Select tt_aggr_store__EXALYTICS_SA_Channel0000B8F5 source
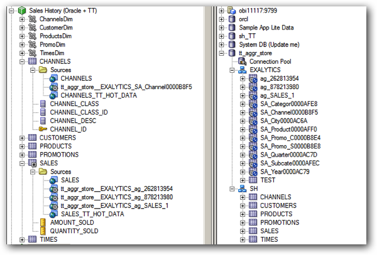This screenshot has height=255, width=377. tap(126, 86)
